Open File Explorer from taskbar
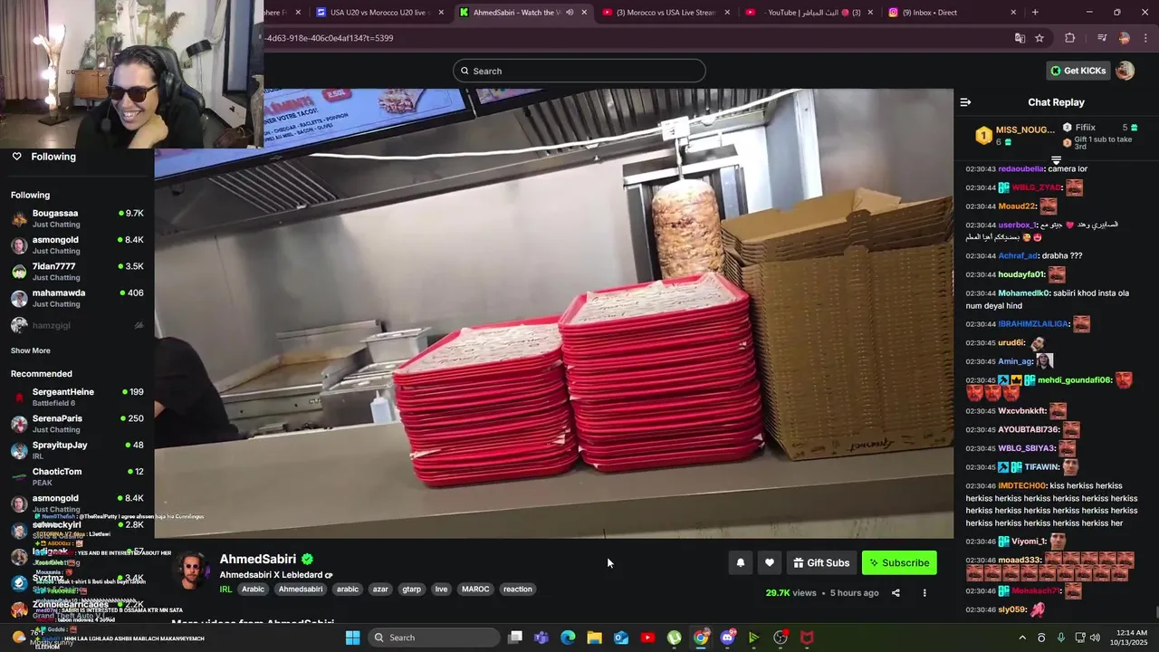This screenshot has width=1159, height=652. 594,638
